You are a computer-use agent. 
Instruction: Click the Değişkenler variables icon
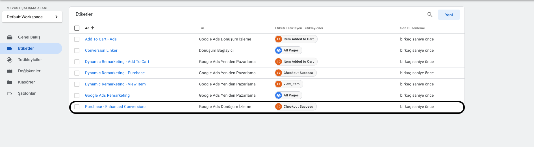10,71
